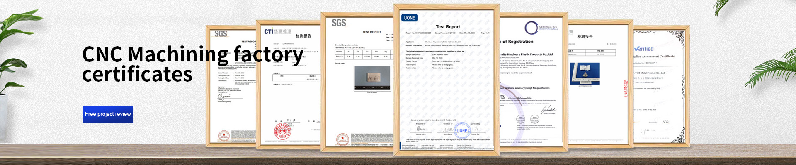Click 'Supplier Assessment Certificate' text

(x=654, y=56)
